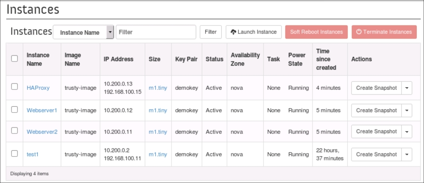This screenshot has height=183, width=424.
Task: Expand the actions dropdown arrow for HAProxy
Action: coord(407,88)
